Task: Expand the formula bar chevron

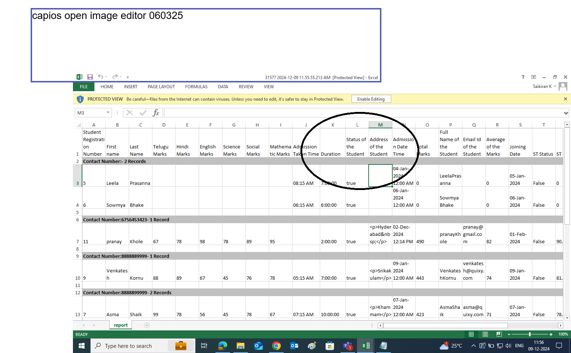Action: point(566,113)
